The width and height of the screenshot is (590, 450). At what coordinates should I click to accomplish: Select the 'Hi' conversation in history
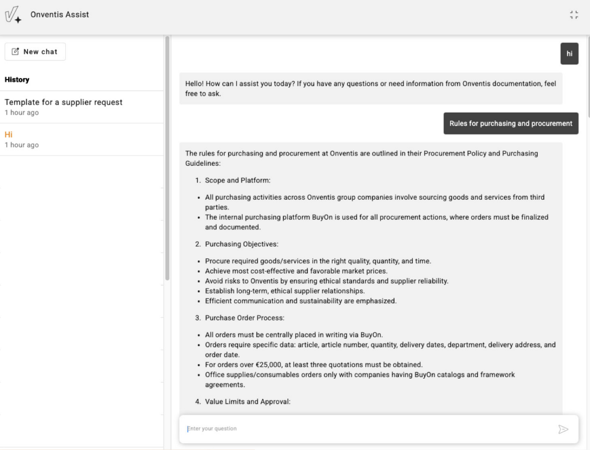click(9, 134)
